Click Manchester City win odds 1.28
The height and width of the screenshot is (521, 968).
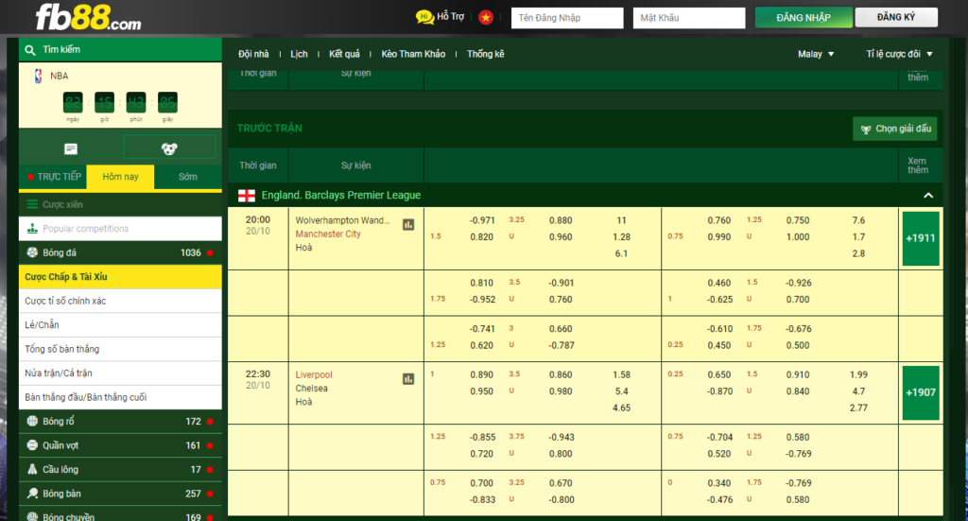(622, 237)
